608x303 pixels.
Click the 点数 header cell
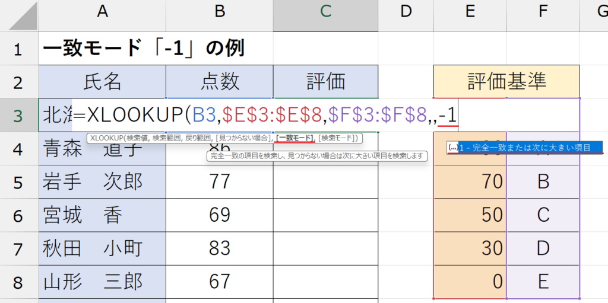[220, 82]
